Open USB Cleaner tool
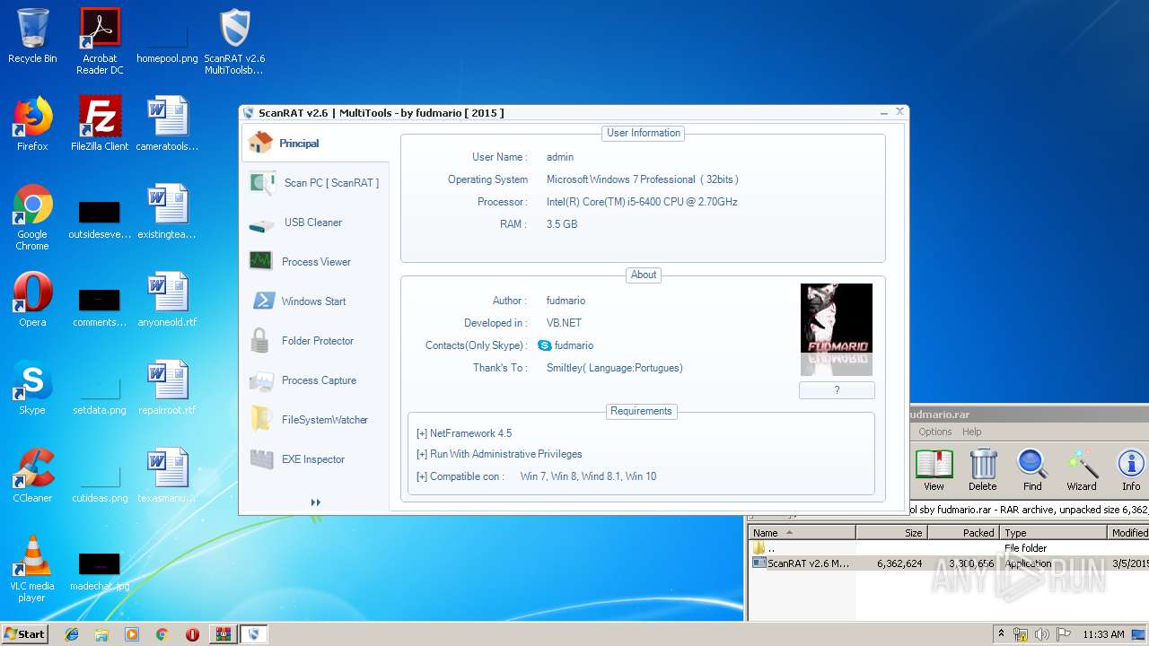Viewport: 1149px width, 646px height. pyautogui.click(x=313, y=223)
